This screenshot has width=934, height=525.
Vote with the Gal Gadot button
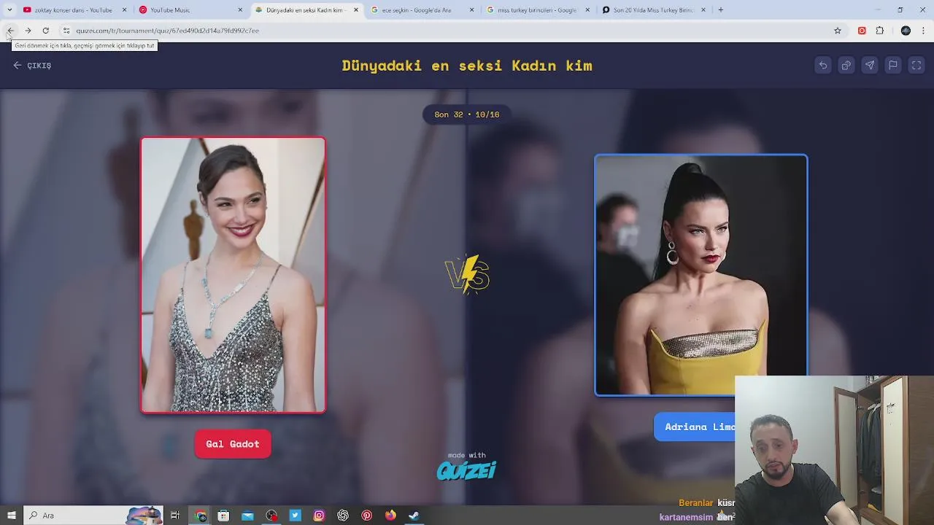pyautogui.click(x=233, y=444)
